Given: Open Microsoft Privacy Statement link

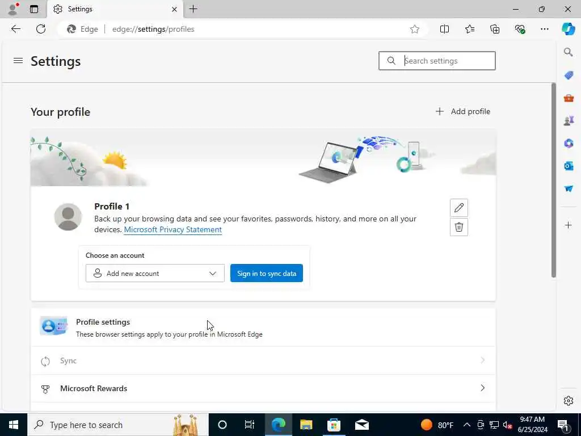Looking at the screenshot, I should point(172,229).
